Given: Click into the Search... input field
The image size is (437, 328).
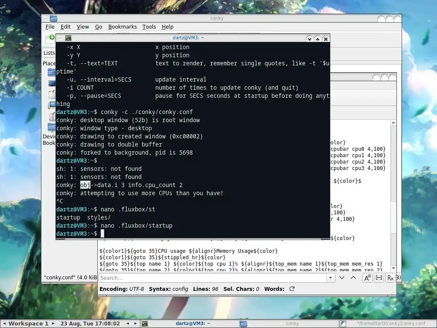Looking at the screenshot, I should [x=213, y=278].
